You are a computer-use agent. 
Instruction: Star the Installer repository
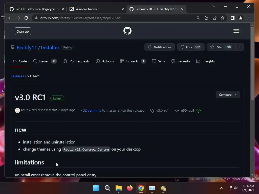click(x=221, y=47)
